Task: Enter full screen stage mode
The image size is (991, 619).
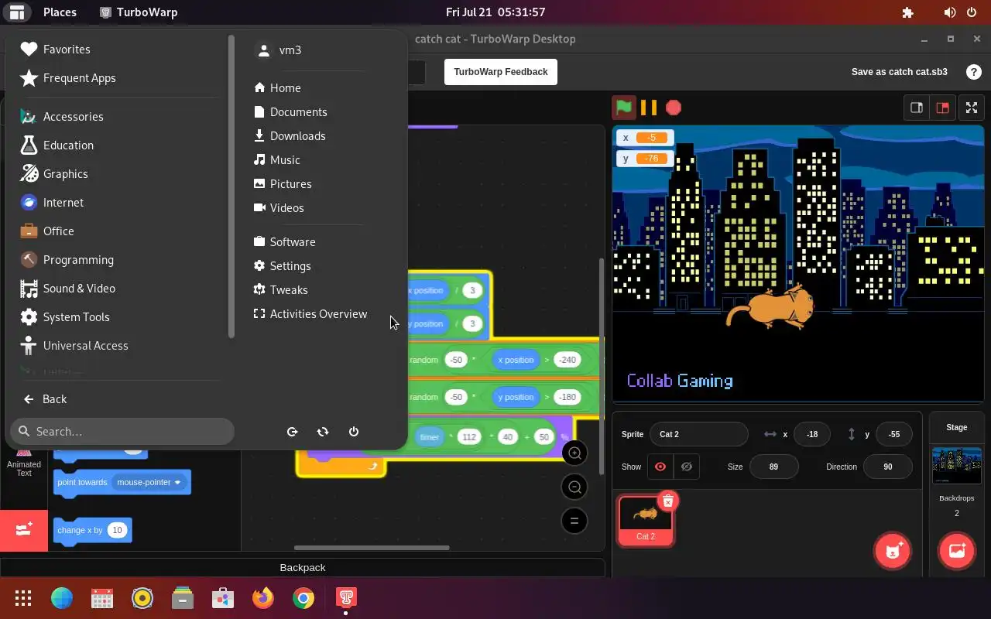Action: [x=972, y=108]
